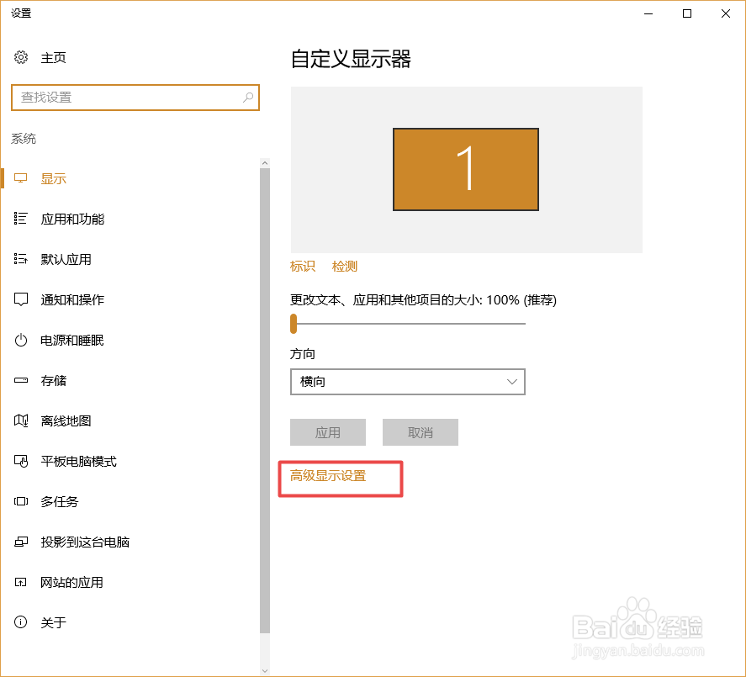Click the 投影到这台电脑 icon
This screenshot has height=677, width=746.
tap(21, 542)
